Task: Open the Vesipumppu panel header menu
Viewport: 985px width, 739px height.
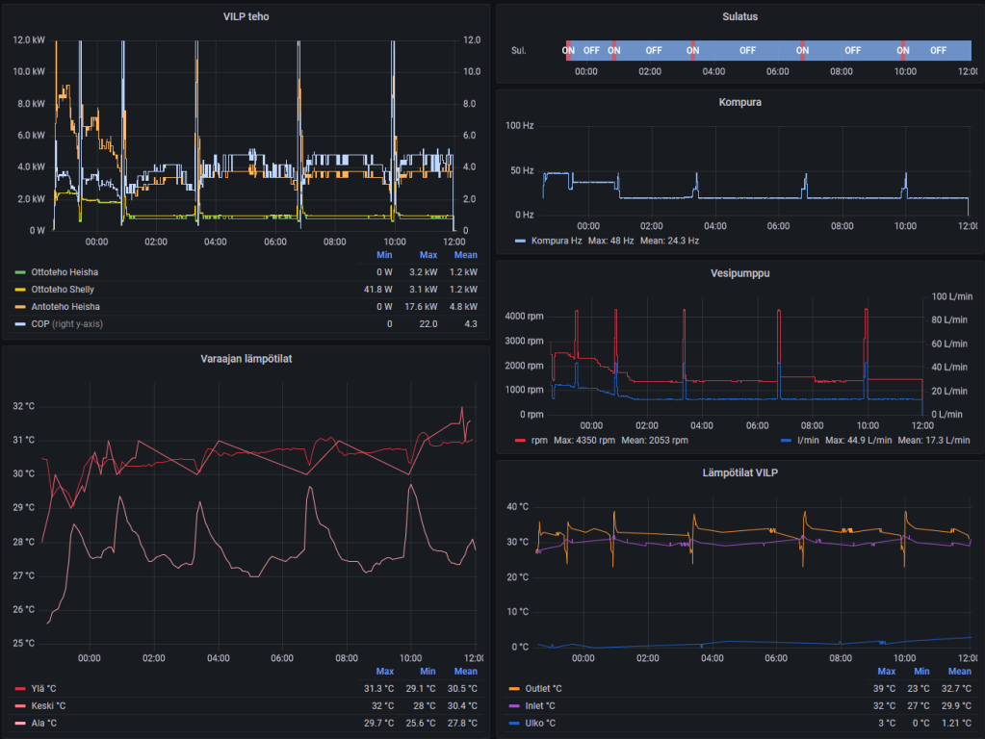Action: click(739, 272)
